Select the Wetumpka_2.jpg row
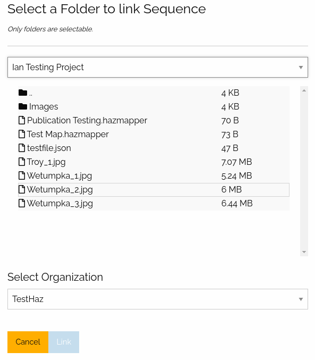The image size is (315, 360). click(154, 190)
